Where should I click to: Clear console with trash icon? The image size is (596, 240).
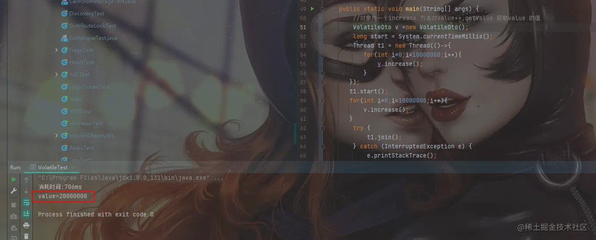click(26, 236)
